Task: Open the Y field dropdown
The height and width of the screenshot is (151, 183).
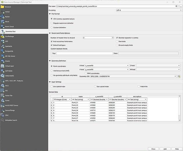Action: [107, 70]
